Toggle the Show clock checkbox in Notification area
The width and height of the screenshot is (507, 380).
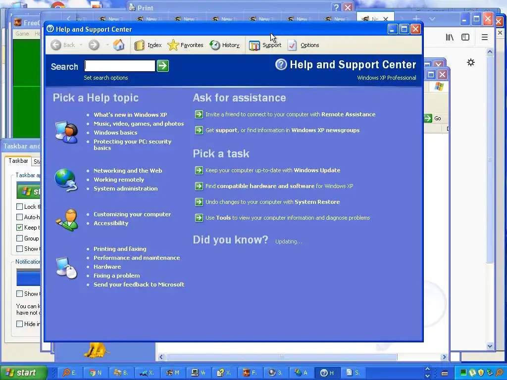click(x=19, y=293)
